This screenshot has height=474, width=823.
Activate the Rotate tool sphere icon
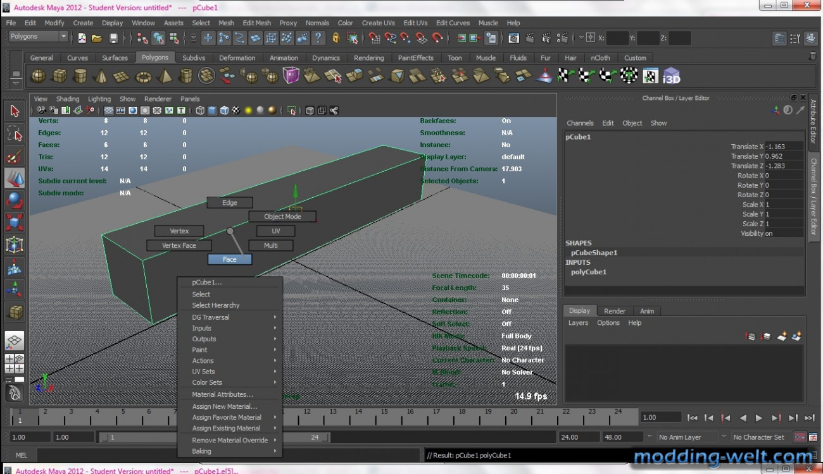click(x=15, y=200)
